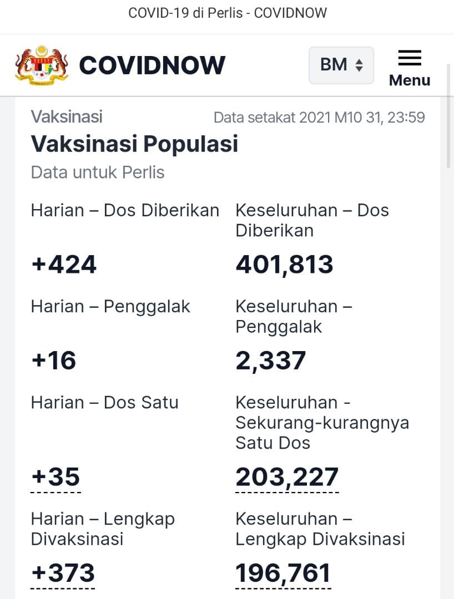Screen dimensions: 454x599
Task: Click the Vaksinasi Populasi heading
Action: [x=134, y=144]
